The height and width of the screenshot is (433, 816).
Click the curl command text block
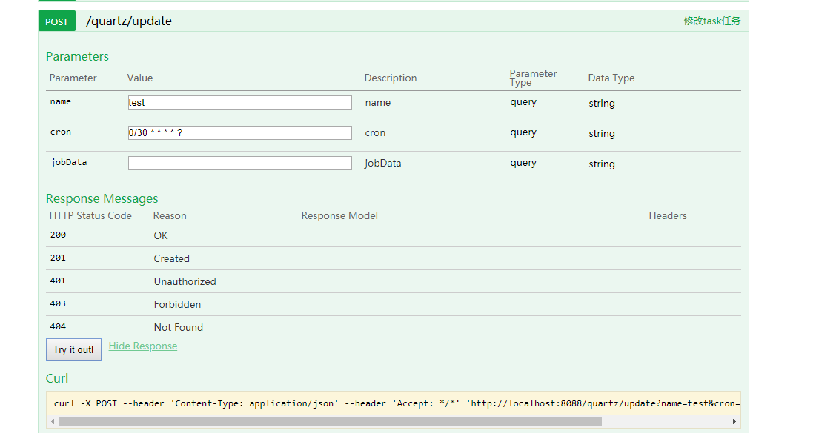click(394, 403)
